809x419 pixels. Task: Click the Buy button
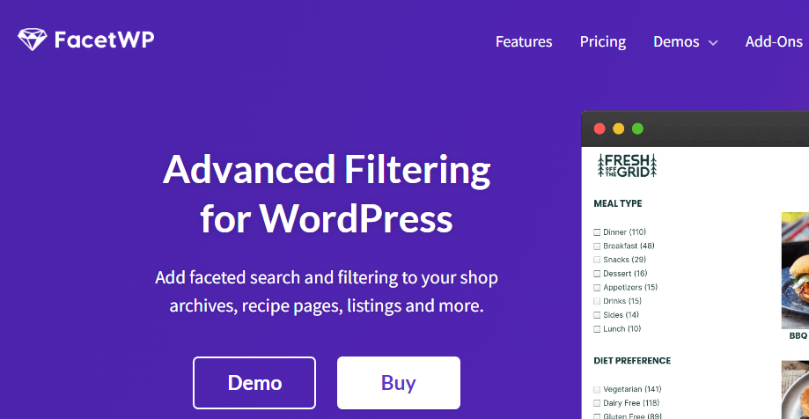[x=398, y=383]
